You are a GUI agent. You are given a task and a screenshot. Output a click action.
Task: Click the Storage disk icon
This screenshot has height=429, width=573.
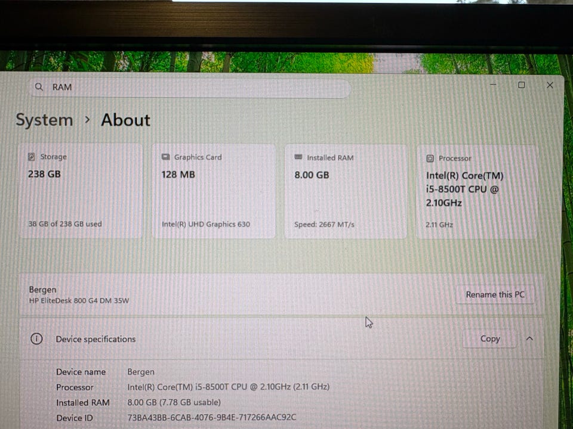pyautogui.click(x=32, y=157)
